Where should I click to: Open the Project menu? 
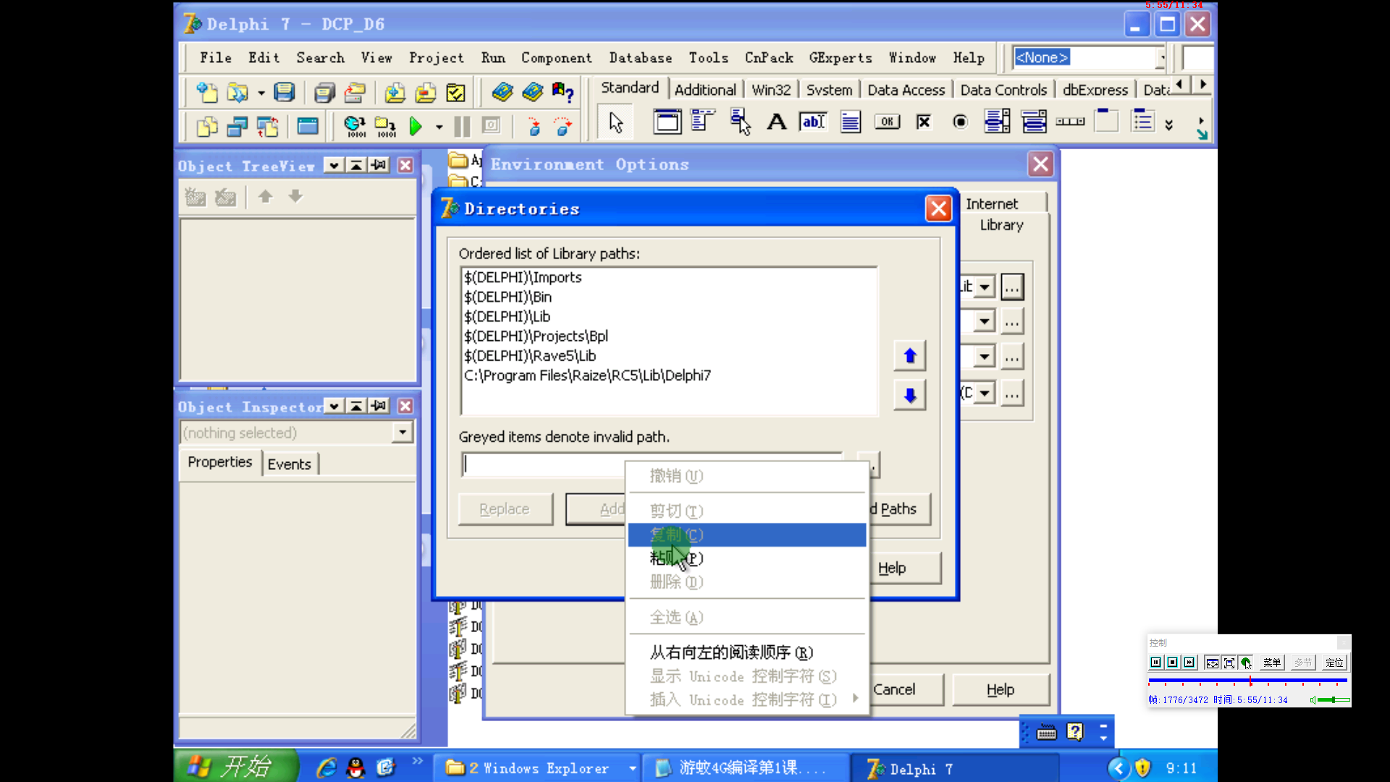[437, 58]
